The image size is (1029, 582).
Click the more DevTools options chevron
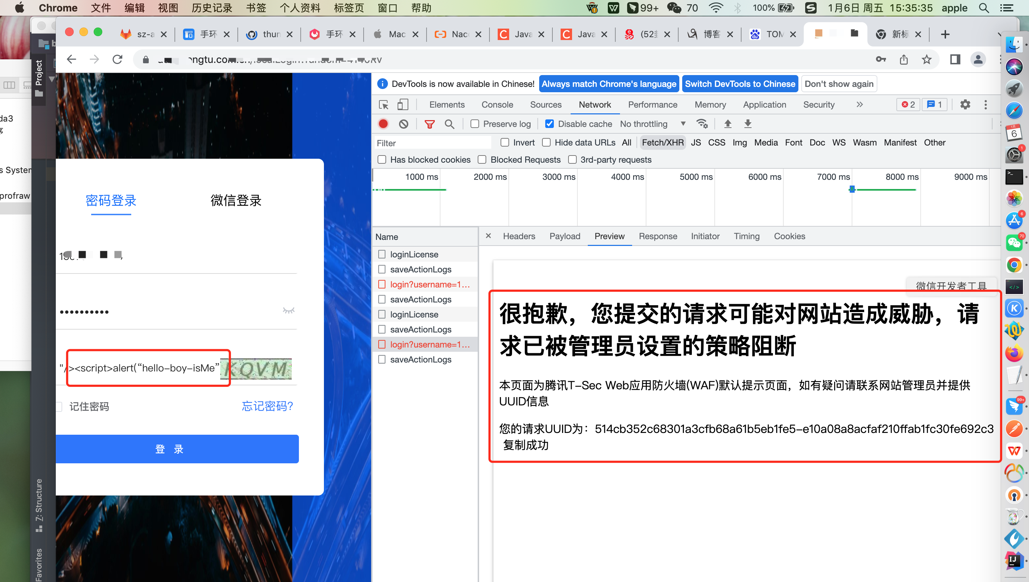(860, 104)
